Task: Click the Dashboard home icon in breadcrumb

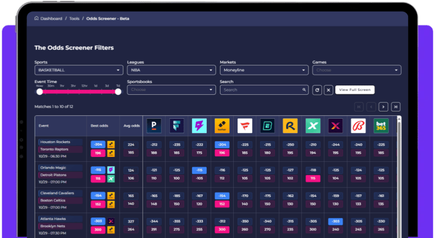Action: coord(37,19)
